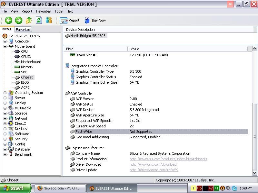Expand the Storage tree node
Screen dimensions: 258x193
(5, 114)
